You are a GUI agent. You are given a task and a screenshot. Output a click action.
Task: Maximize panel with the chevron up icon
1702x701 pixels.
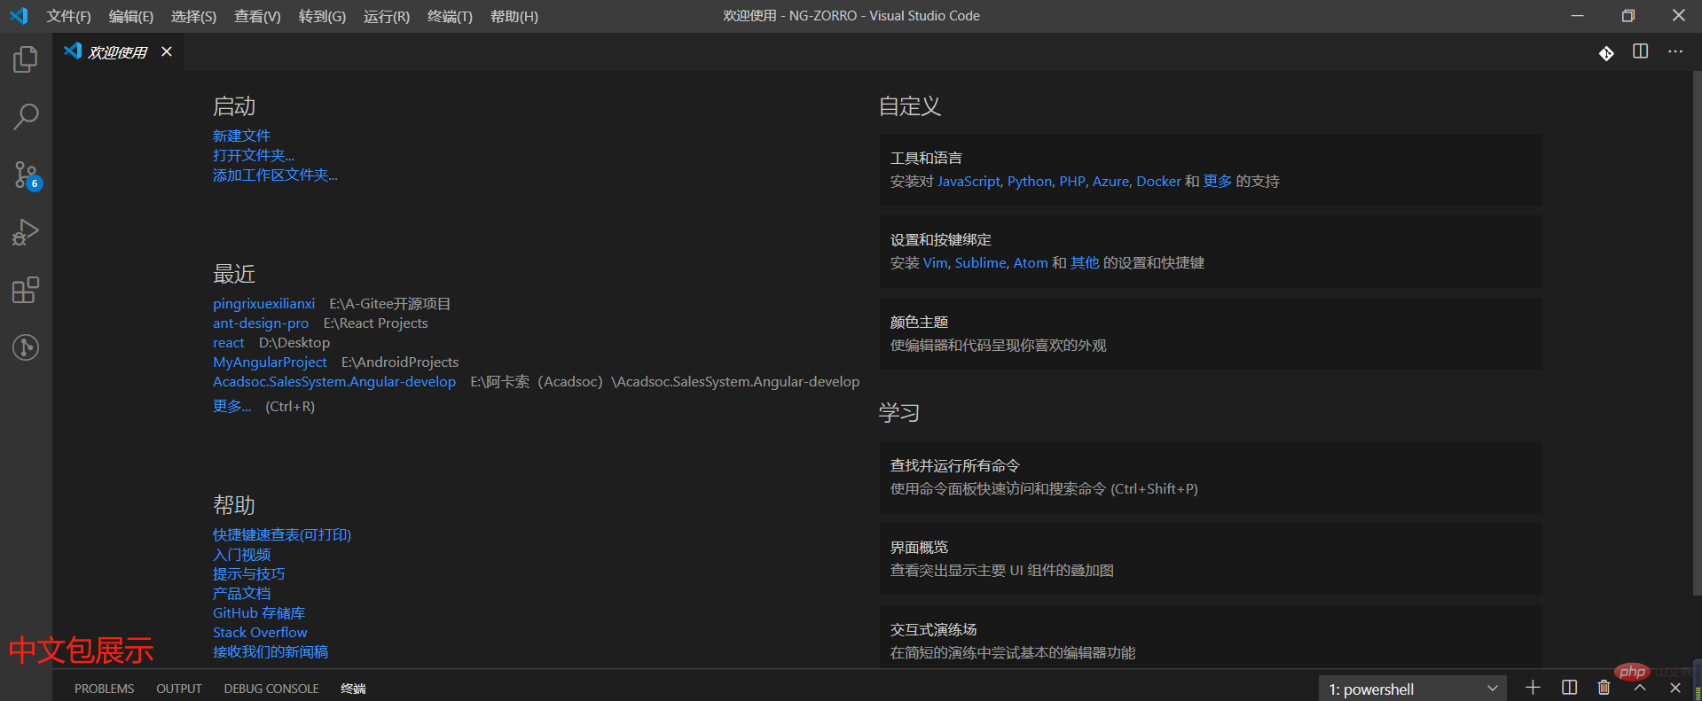click(x=1640, y=688)
